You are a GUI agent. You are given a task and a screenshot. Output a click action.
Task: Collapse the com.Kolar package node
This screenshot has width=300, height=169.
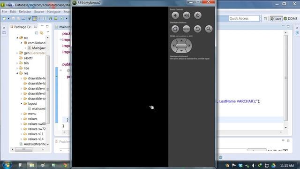click(x=22, y=43)
